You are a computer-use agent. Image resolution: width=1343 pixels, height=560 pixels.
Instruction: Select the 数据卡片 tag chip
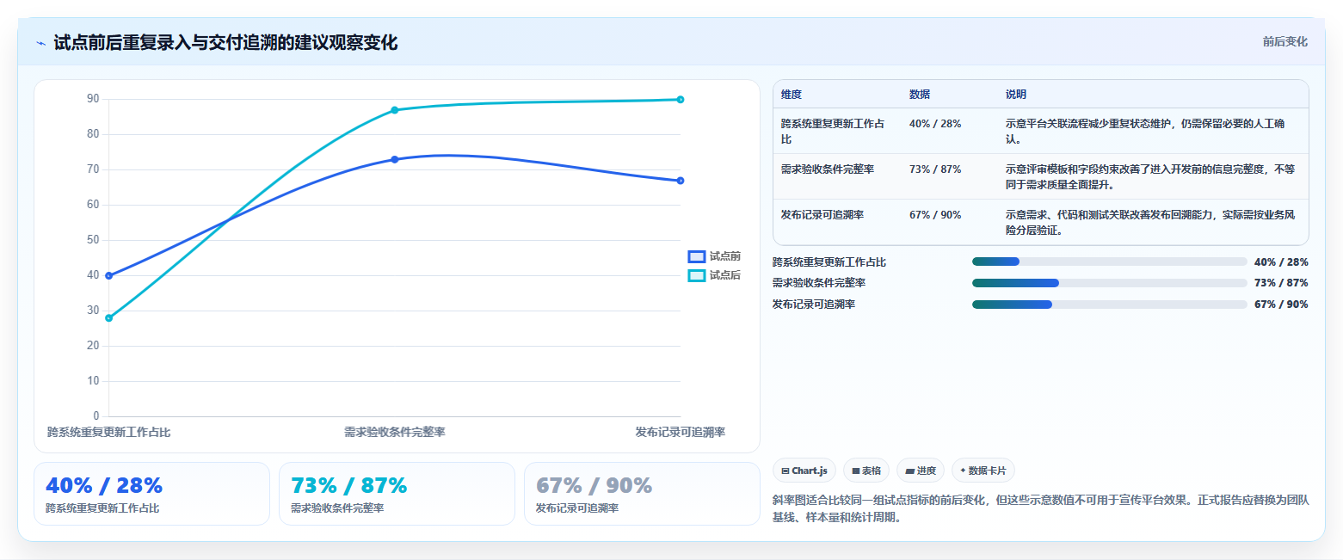[983, 471]
